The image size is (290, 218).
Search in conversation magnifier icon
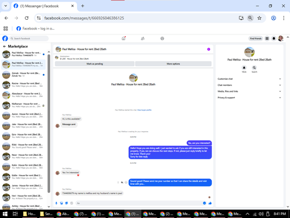254,67
